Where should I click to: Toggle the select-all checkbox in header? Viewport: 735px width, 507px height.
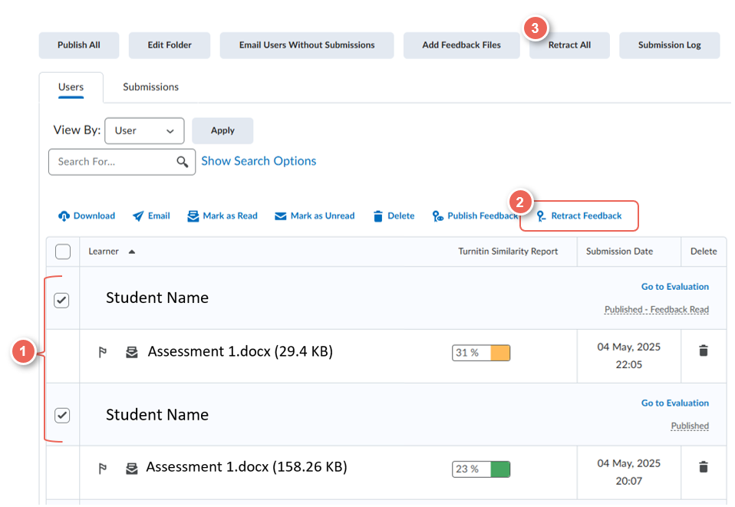point(63,252)
